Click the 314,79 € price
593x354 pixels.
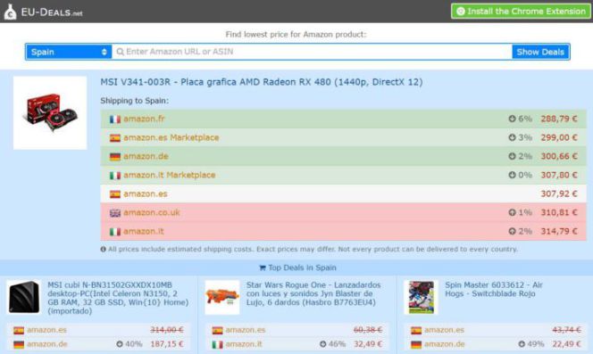click(559, 231)
